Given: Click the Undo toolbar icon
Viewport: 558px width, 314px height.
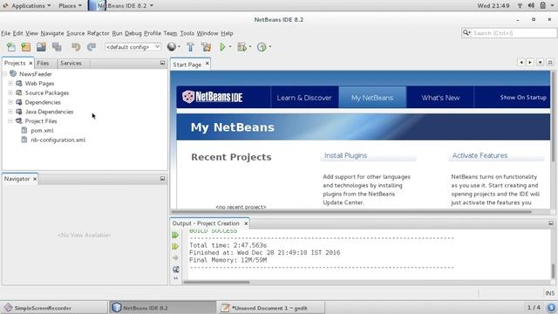Looking at the screenshot, I should [x=76, y=46].
